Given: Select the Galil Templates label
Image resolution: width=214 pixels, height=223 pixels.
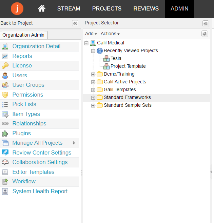Looking at the screenshot, I should 120,89.
